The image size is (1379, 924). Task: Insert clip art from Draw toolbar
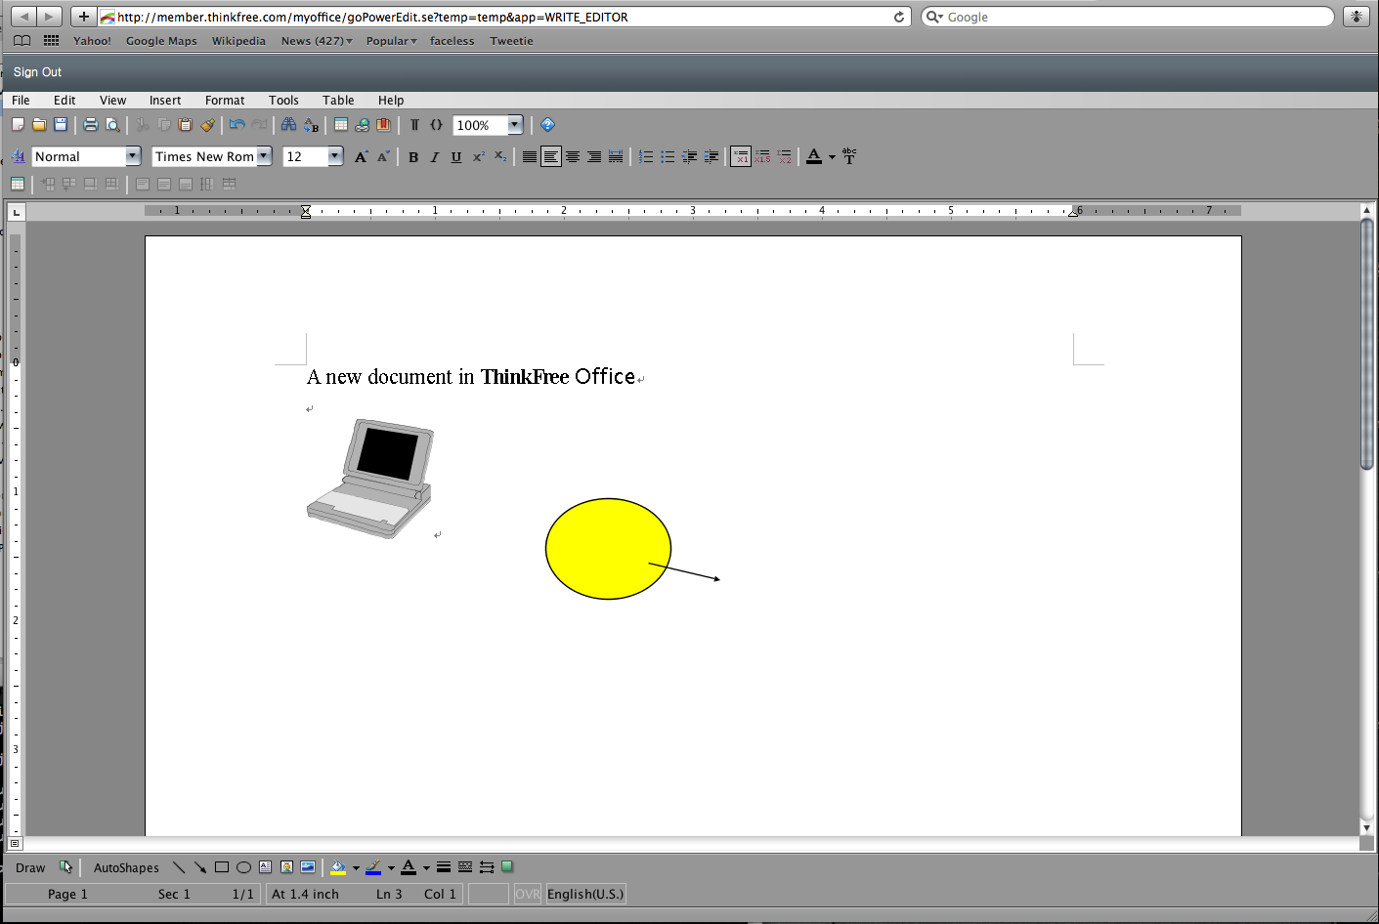pos(286,867)
